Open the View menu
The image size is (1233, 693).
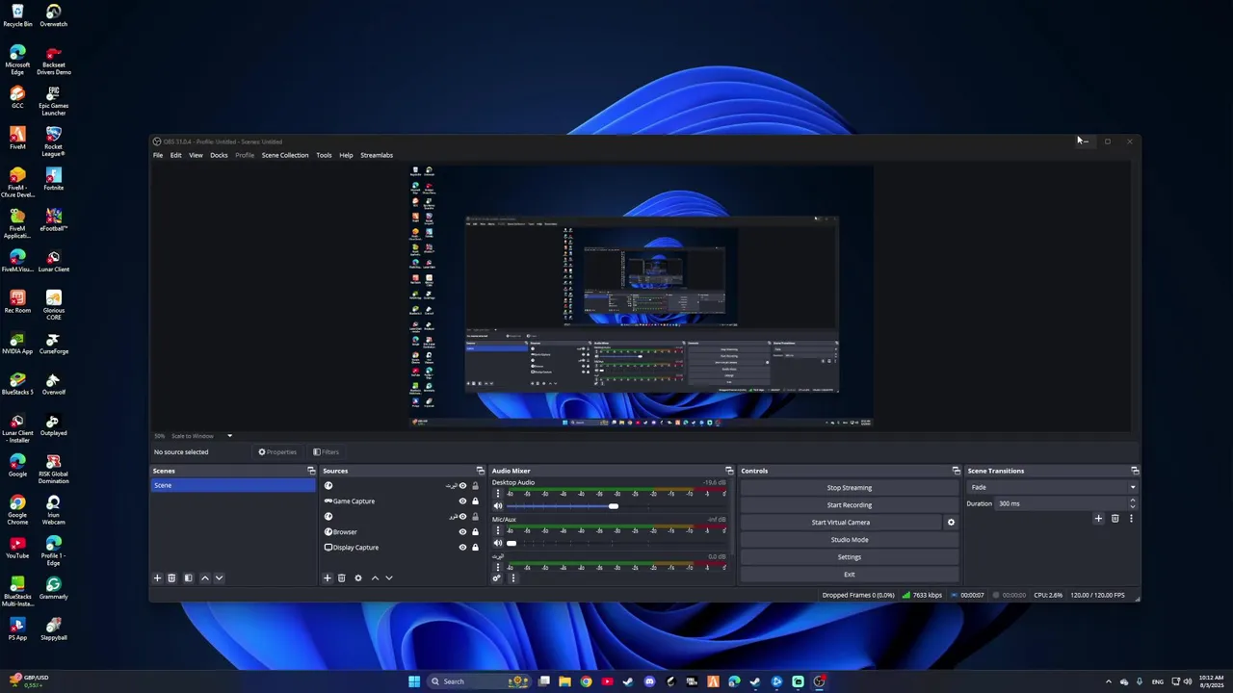(x=196, y=155)
